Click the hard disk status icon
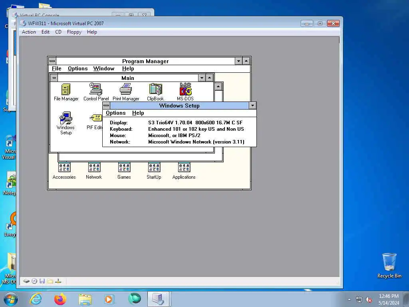409x307 pixels. click(x=26, y=281)
